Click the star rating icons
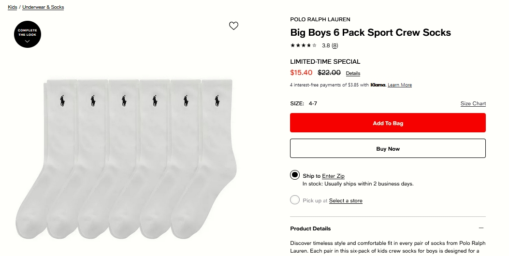 pos(303,45)
